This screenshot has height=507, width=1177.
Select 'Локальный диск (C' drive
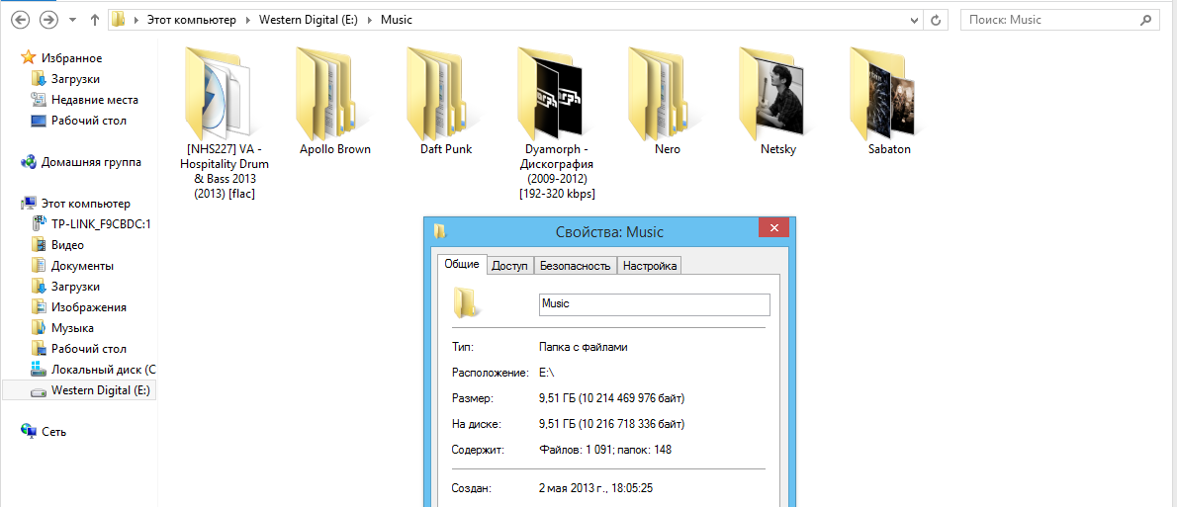click(93, 369)
